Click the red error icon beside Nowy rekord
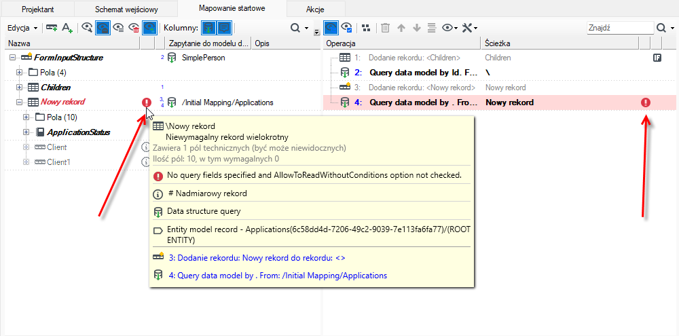The height and width of the screenshot is (336, 679). (147, 102)
